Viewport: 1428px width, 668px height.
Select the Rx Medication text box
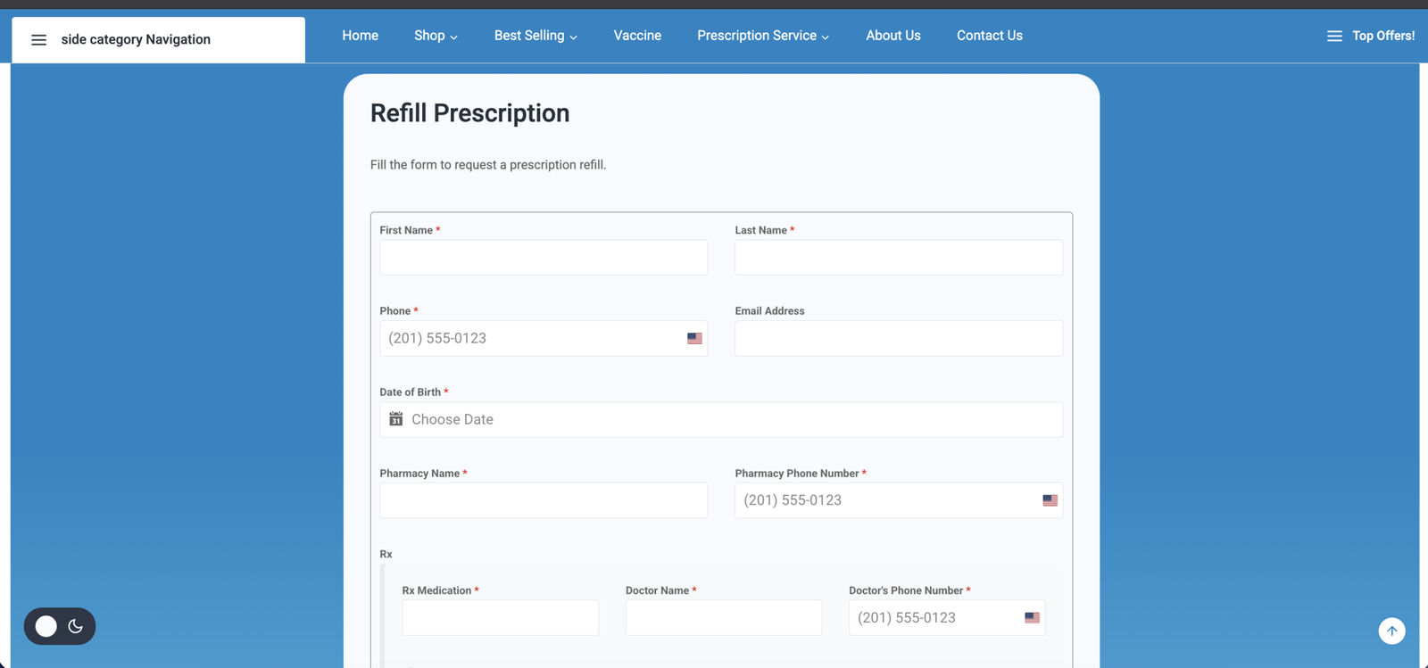click(500, 617)
